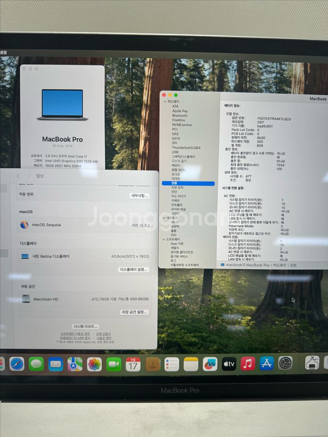Launch the Messages app in the Dock
This screenshot has width=328, height=437.
coord(36,364)
